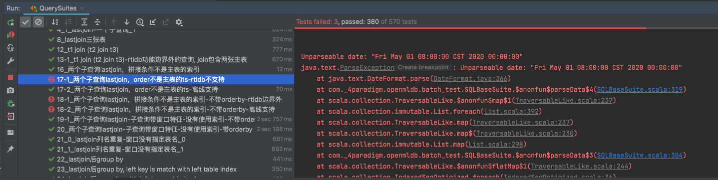The width and height of the screenshot is (718, 180).
Task: Rerun failed tests
Action: coord(10,35)
